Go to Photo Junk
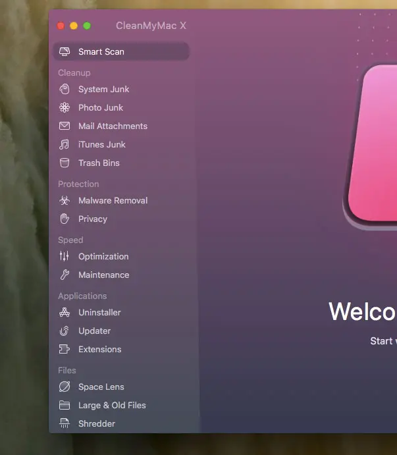The image size is (397, 455). coord(101,107)
